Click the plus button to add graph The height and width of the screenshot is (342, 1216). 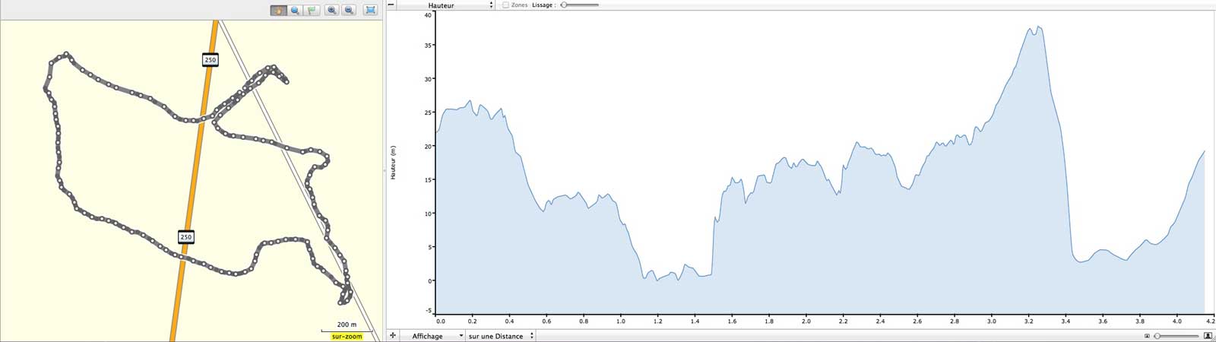click(x=393, y=335)
